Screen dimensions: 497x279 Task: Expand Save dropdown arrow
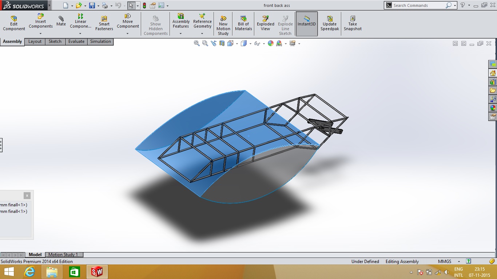(98, 6)
